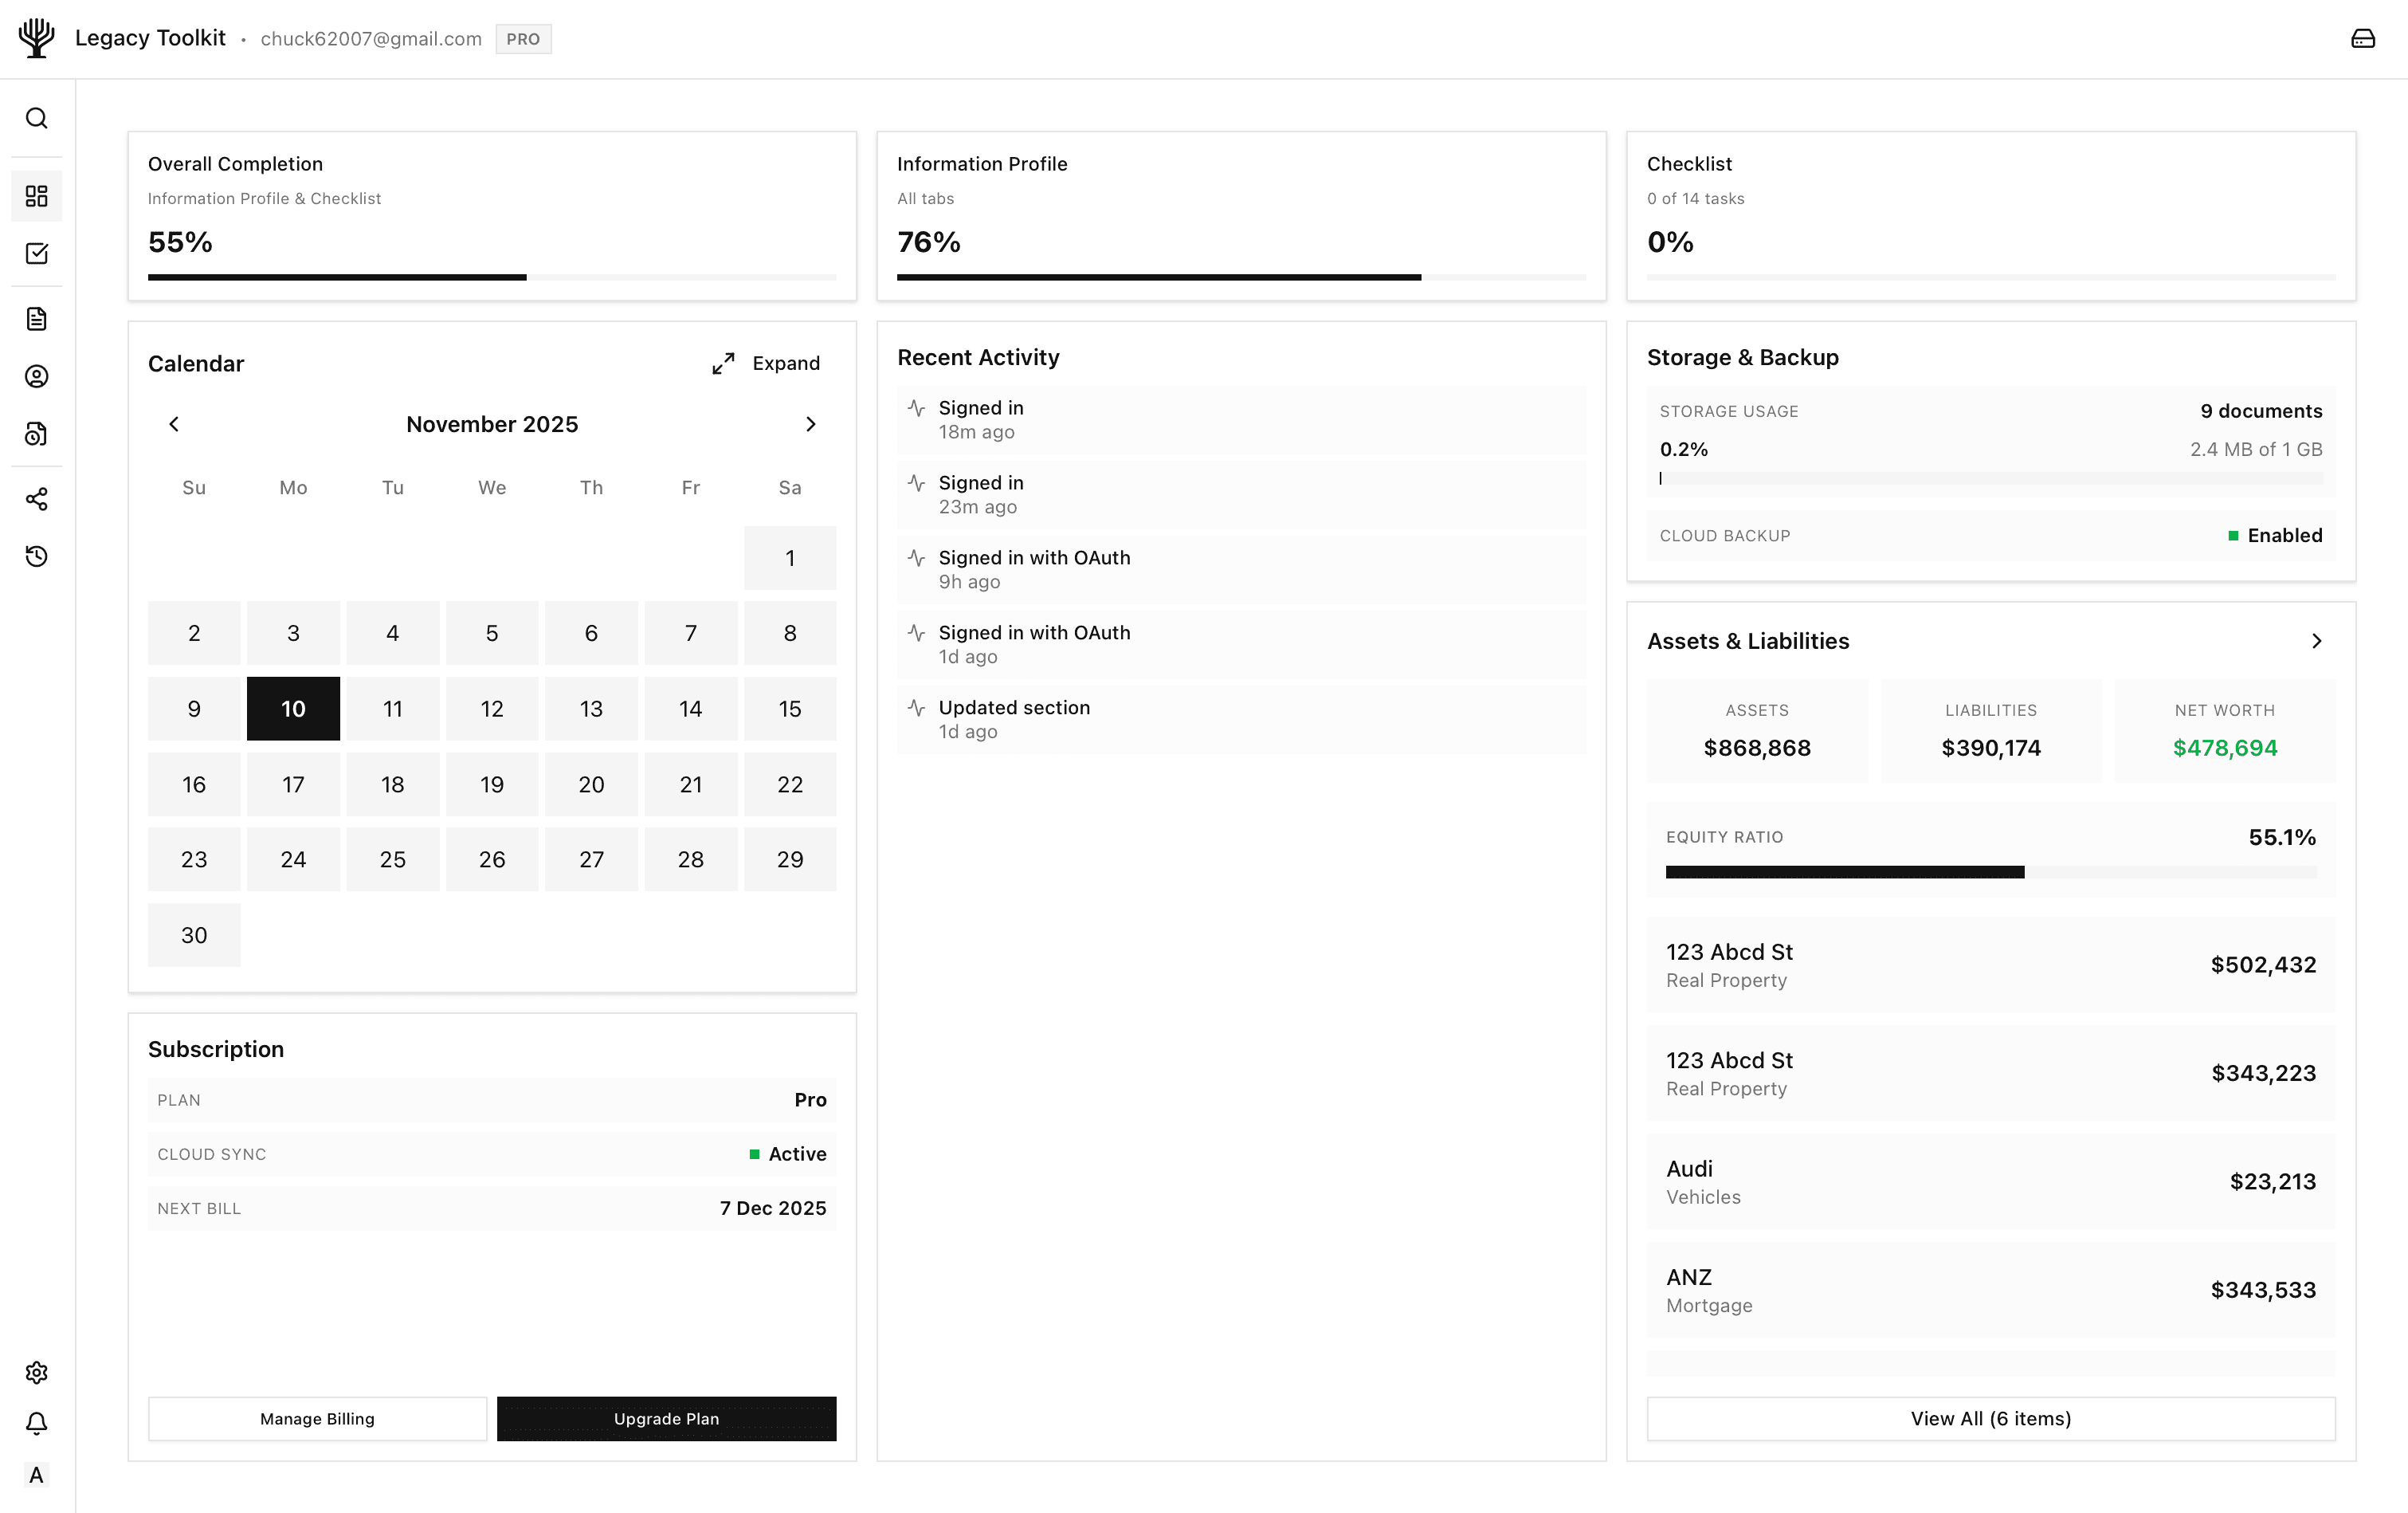Open the checklist section from the sidebar

point(37,253)
